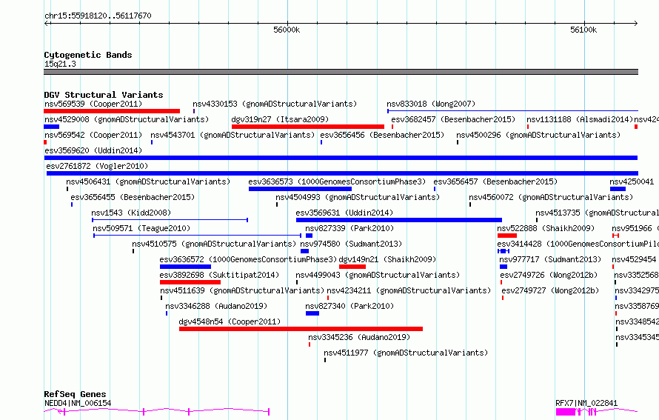Open NEDD4|NM_006154 gene label
The image size is (659, 420).
coord(78,403)
